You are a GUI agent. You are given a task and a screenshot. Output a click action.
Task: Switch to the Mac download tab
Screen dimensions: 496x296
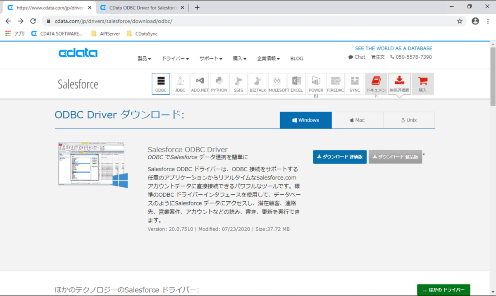[x=357, y=120]
